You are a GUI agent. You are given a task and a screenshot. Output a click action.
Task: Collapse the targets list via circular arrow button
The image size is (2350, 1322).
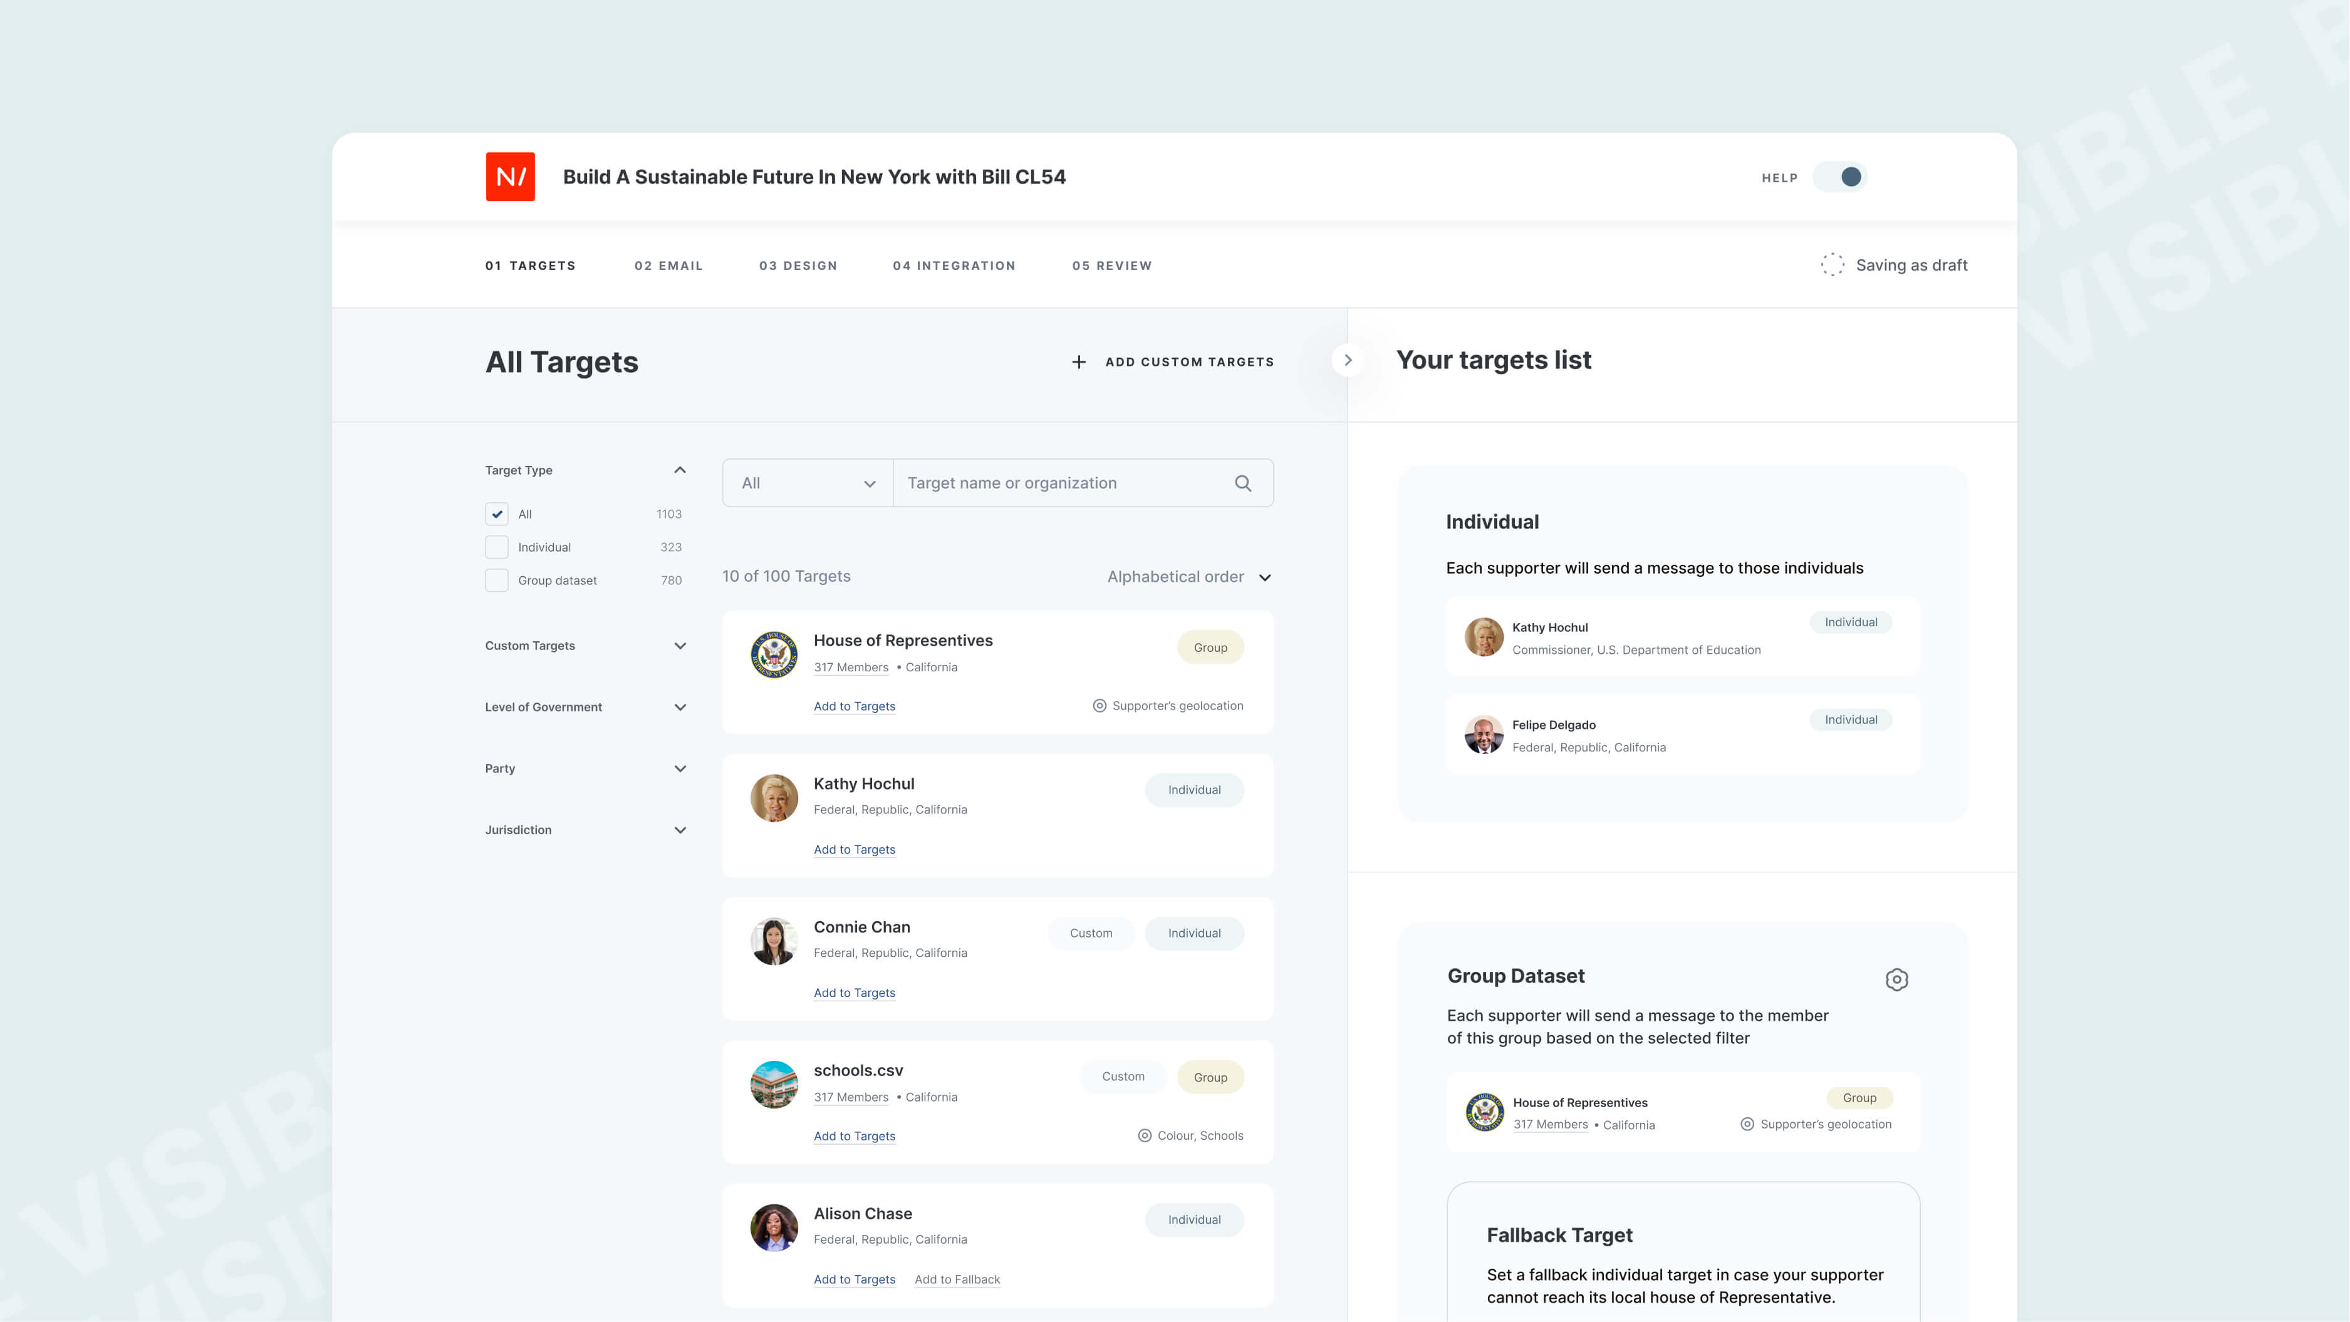[x=1348, y=360]
